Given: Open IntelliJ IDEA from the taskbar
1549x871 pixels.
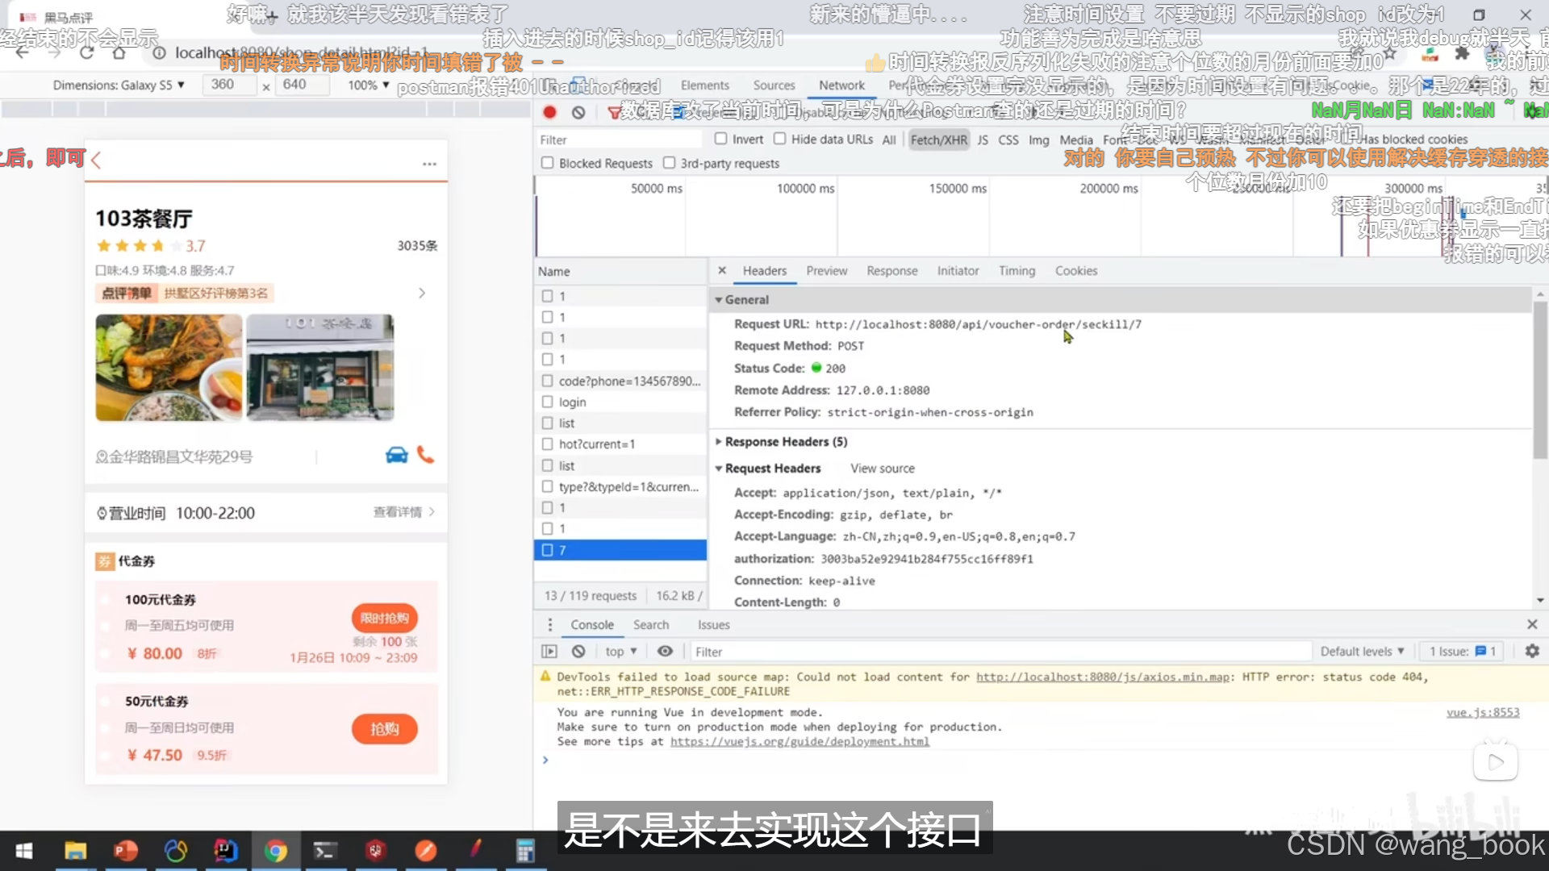Looking at the screenshot, I should pyautogui.click(x=225, y=851).
